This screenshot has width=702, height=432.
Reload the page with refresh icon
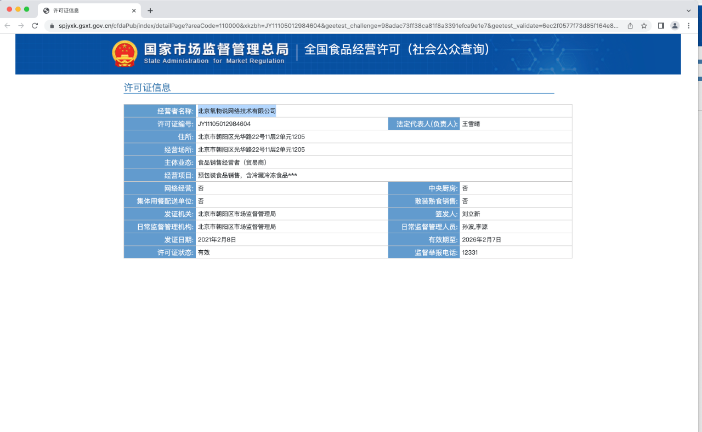tap(35, 26)
